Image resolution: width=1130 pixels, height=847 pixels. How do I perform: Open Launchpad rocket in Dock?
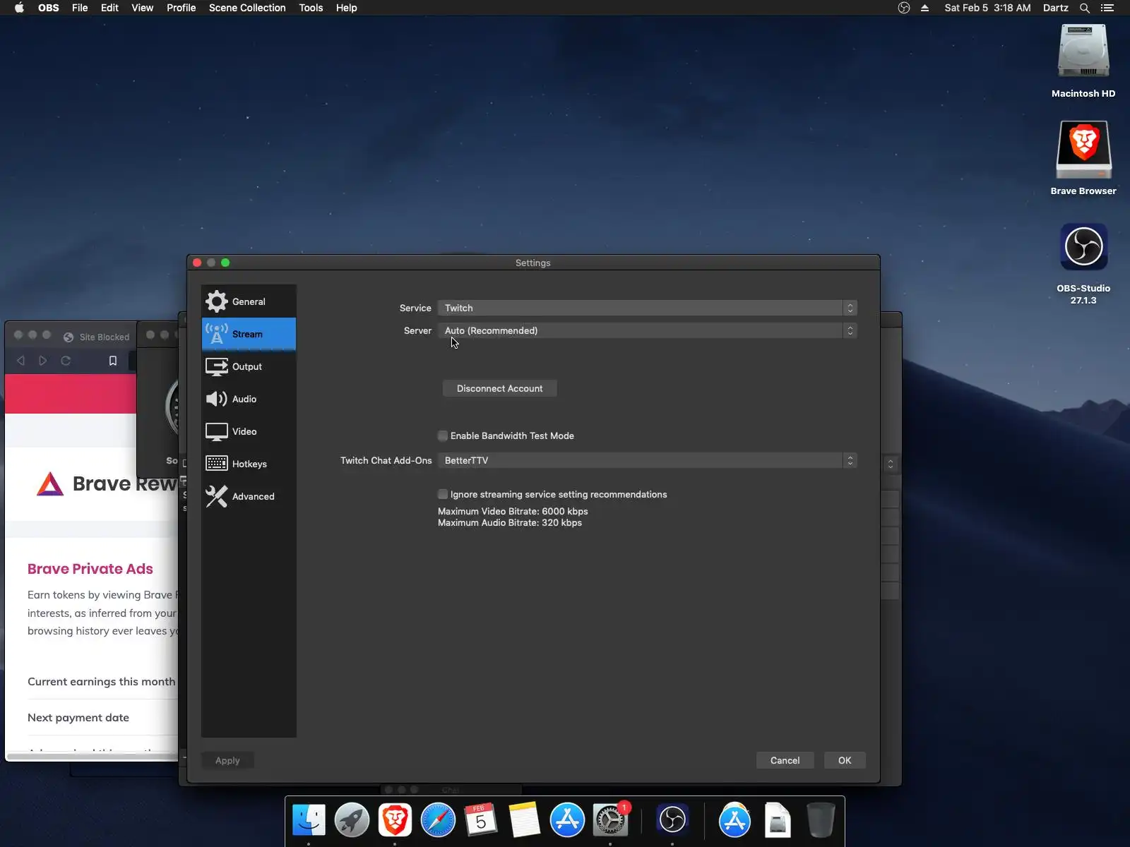click(x=352, y=820)
